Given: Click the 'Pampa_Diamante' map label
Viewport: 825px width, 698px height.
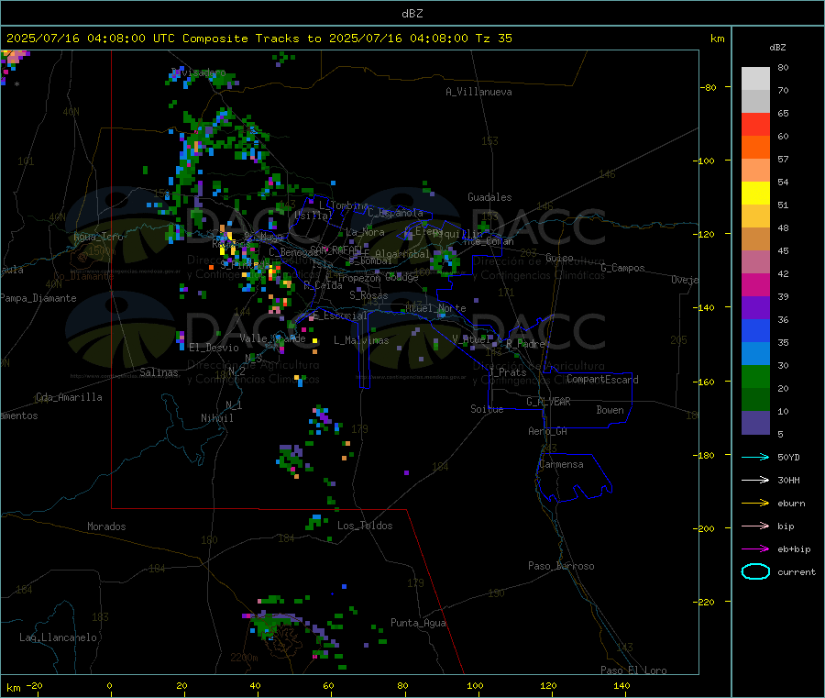Looking at the screenshot, I should 38,298.
